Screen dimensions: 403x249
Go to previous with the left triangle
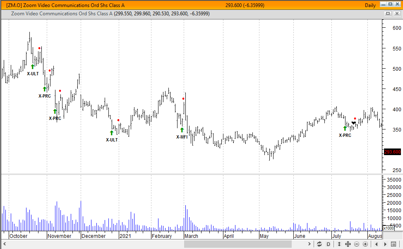tap(376, 244)
